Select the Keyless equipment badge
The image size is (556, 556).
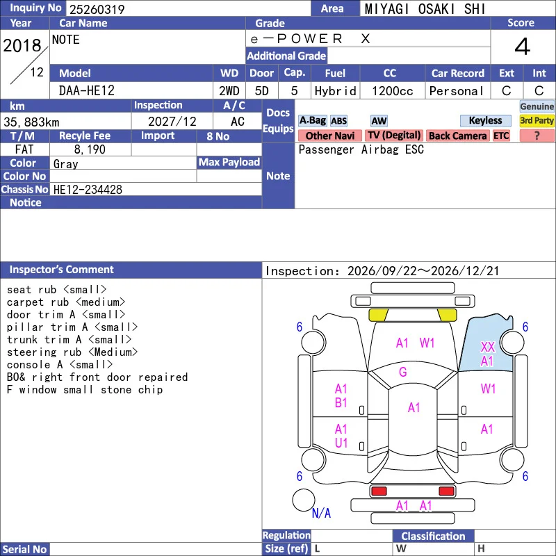pyautogui.click(x=485, y=121)
